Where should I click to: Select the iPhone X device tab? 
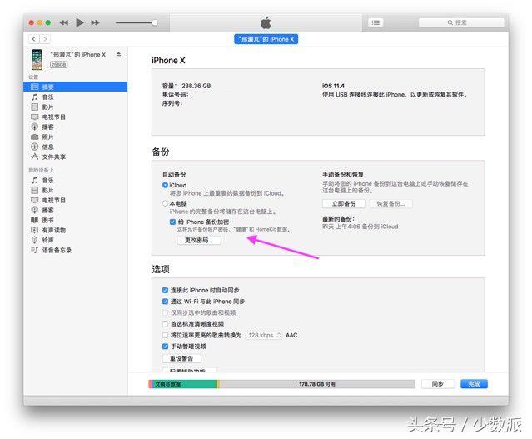coord(266,39)
